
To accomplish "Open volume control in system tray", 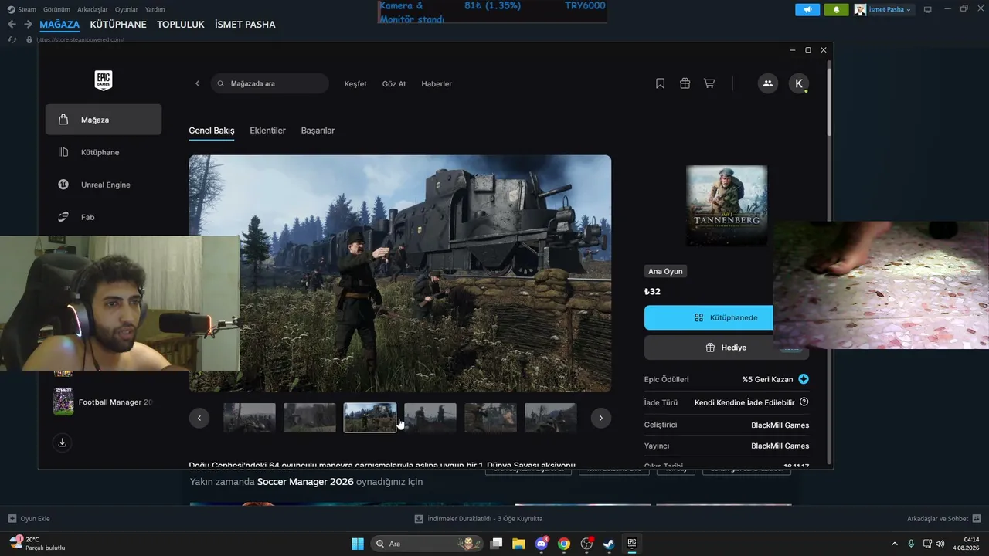I will pos(940,544).
